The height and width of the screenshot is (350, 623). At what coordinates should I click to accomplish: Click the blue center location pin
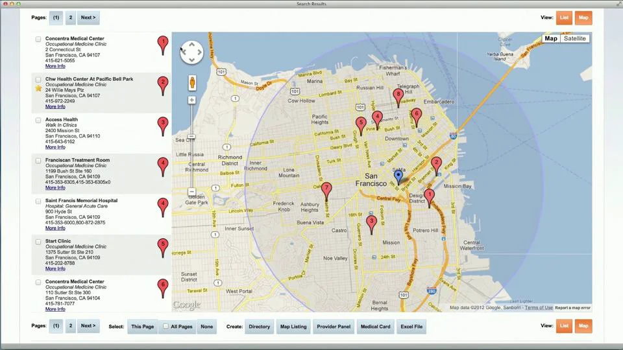398,177
